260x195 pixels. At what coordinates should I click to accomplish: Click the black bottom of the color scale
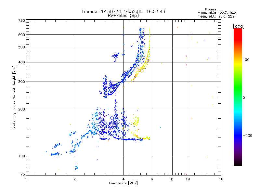[x=238, y=163]
